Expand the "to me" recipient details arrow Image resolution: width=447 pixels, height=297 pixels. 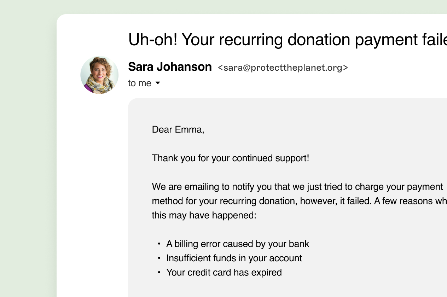(x=158, y=83)
